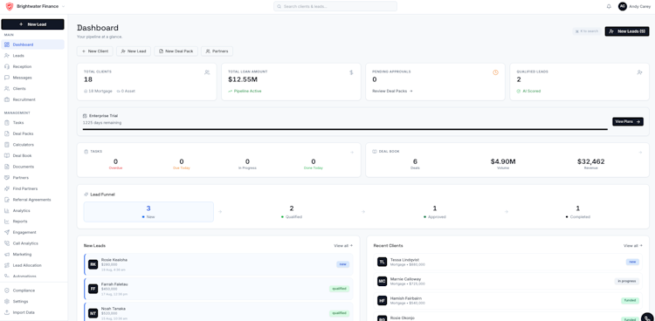Click the View Plans button
The height and width of the screenshot is (321, 655).
(628, 121)
